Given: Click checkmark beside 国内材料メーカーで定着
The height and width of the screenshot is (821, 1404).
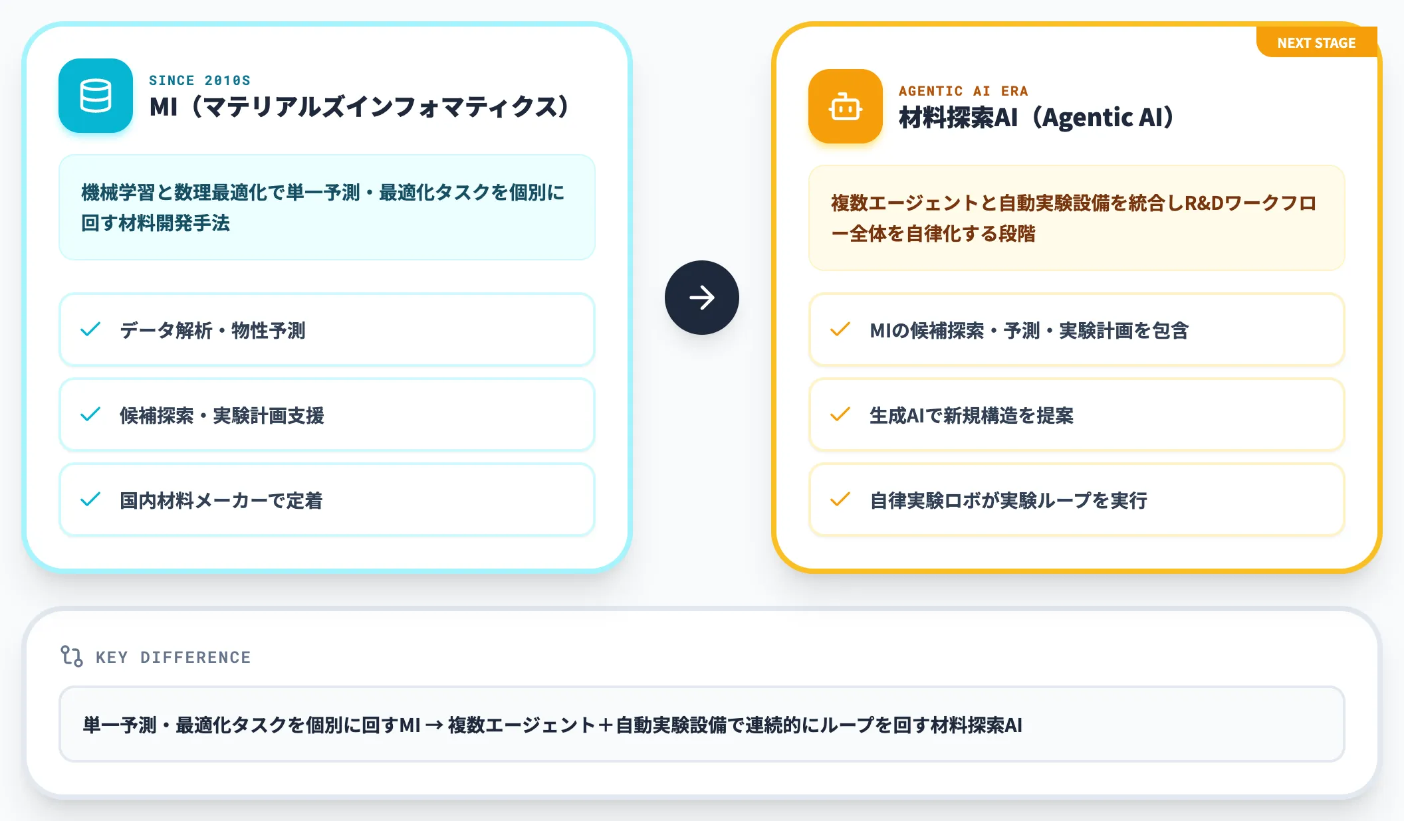Looking at the screenshot, I should pyautogui.click(x=90, y=500).
